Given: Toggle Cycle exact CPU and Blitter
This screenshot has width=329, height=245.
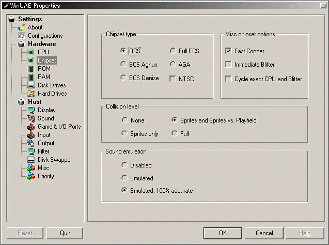Looking at the screenshot, I should click(x=229, y=79).
